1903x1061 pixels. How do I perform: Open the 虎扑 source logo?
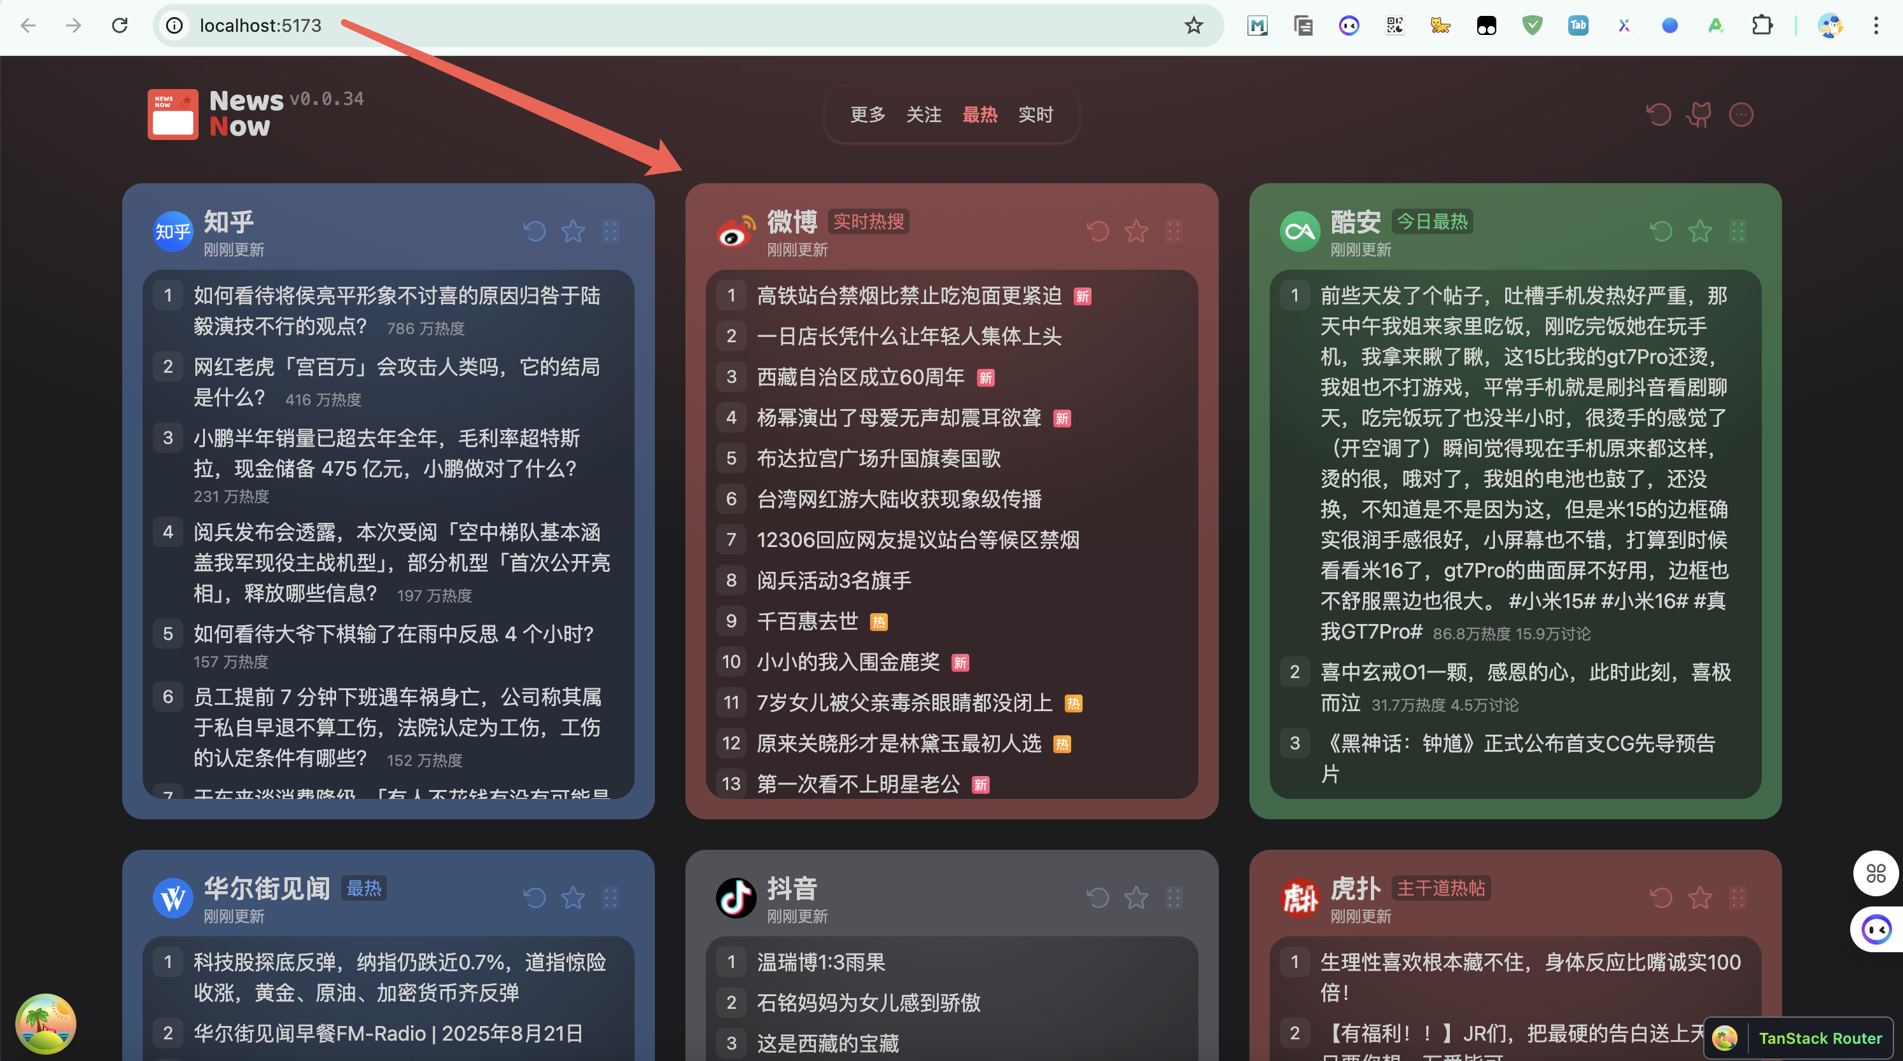pyautogui.click(x=1300, y=898)
